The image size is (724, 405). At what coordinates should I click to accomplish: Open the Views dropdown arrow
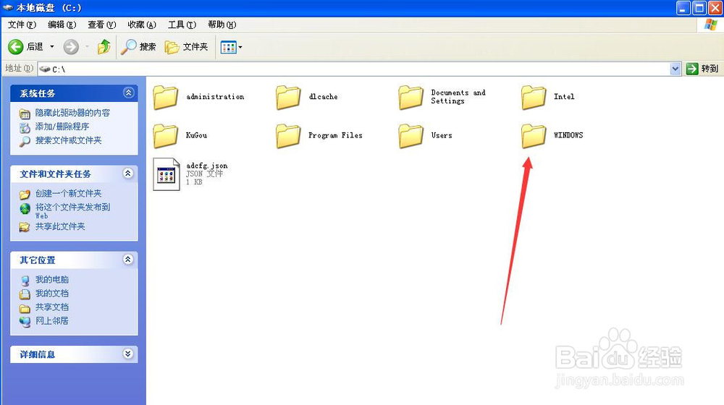240,47
